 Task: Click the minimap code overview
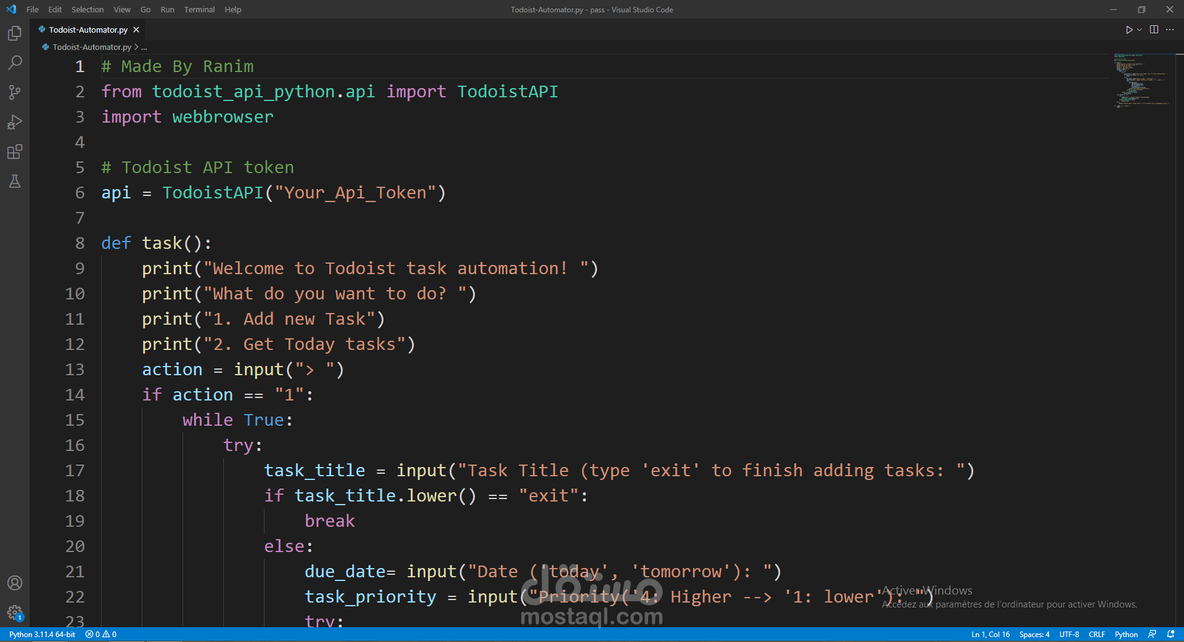click(1141, 80)
